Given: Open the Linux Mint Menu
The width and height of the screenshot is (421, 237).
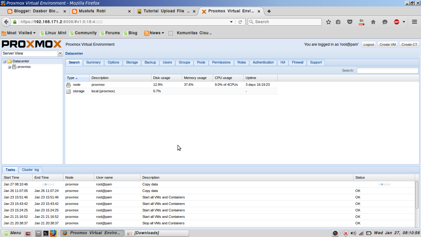Looking at the screenshot, I should click(x=11, y=233).
